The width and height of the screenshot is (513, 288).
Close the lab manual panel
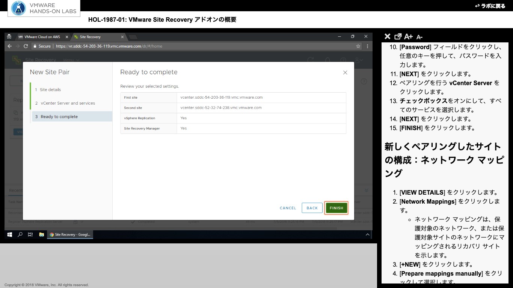388,36
